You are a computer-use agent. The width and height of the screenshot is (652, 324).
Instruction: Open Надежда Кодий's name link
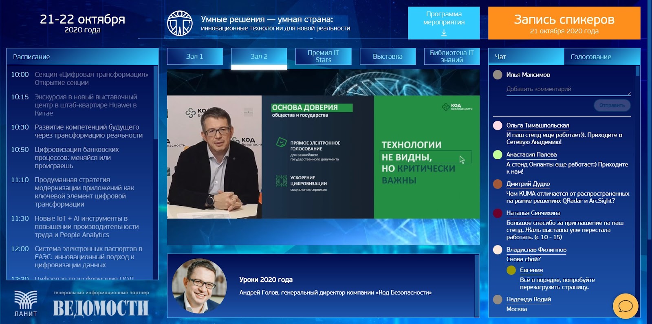pos(529,299)
